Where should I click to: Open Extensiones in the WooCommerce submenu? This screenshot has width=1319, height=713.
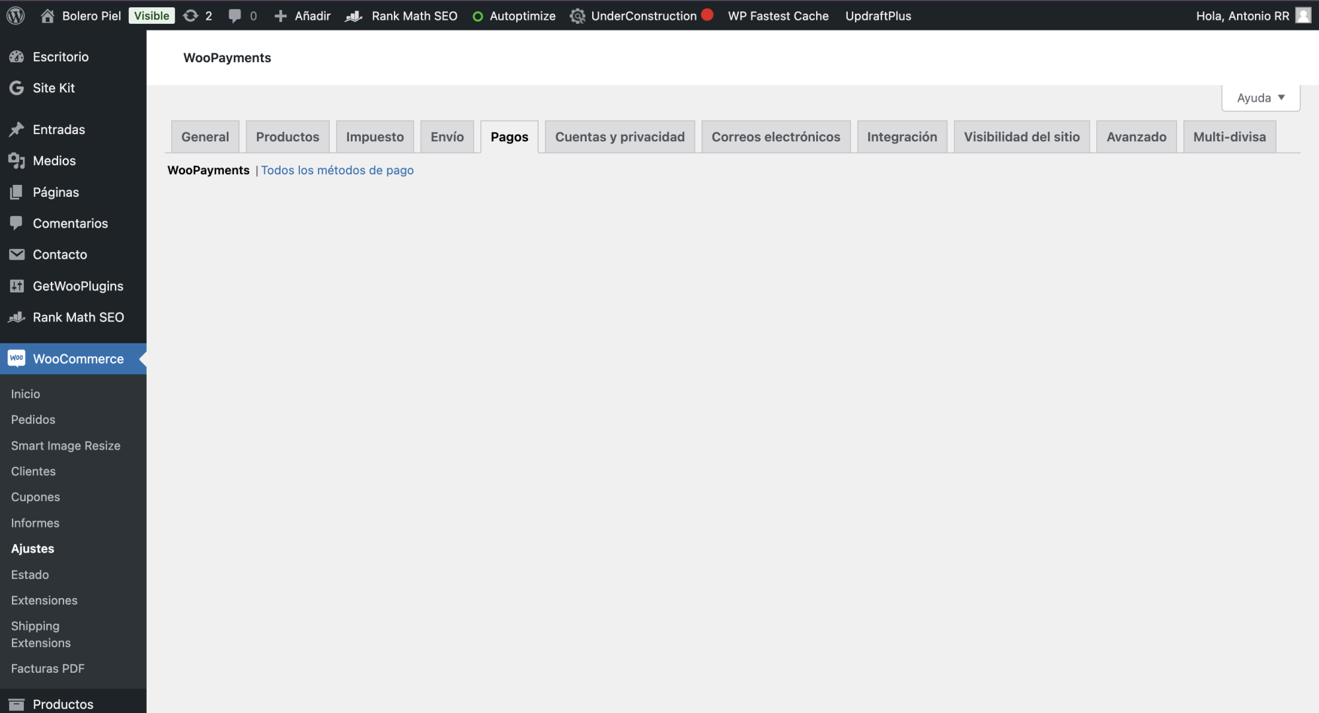point(44,601)
